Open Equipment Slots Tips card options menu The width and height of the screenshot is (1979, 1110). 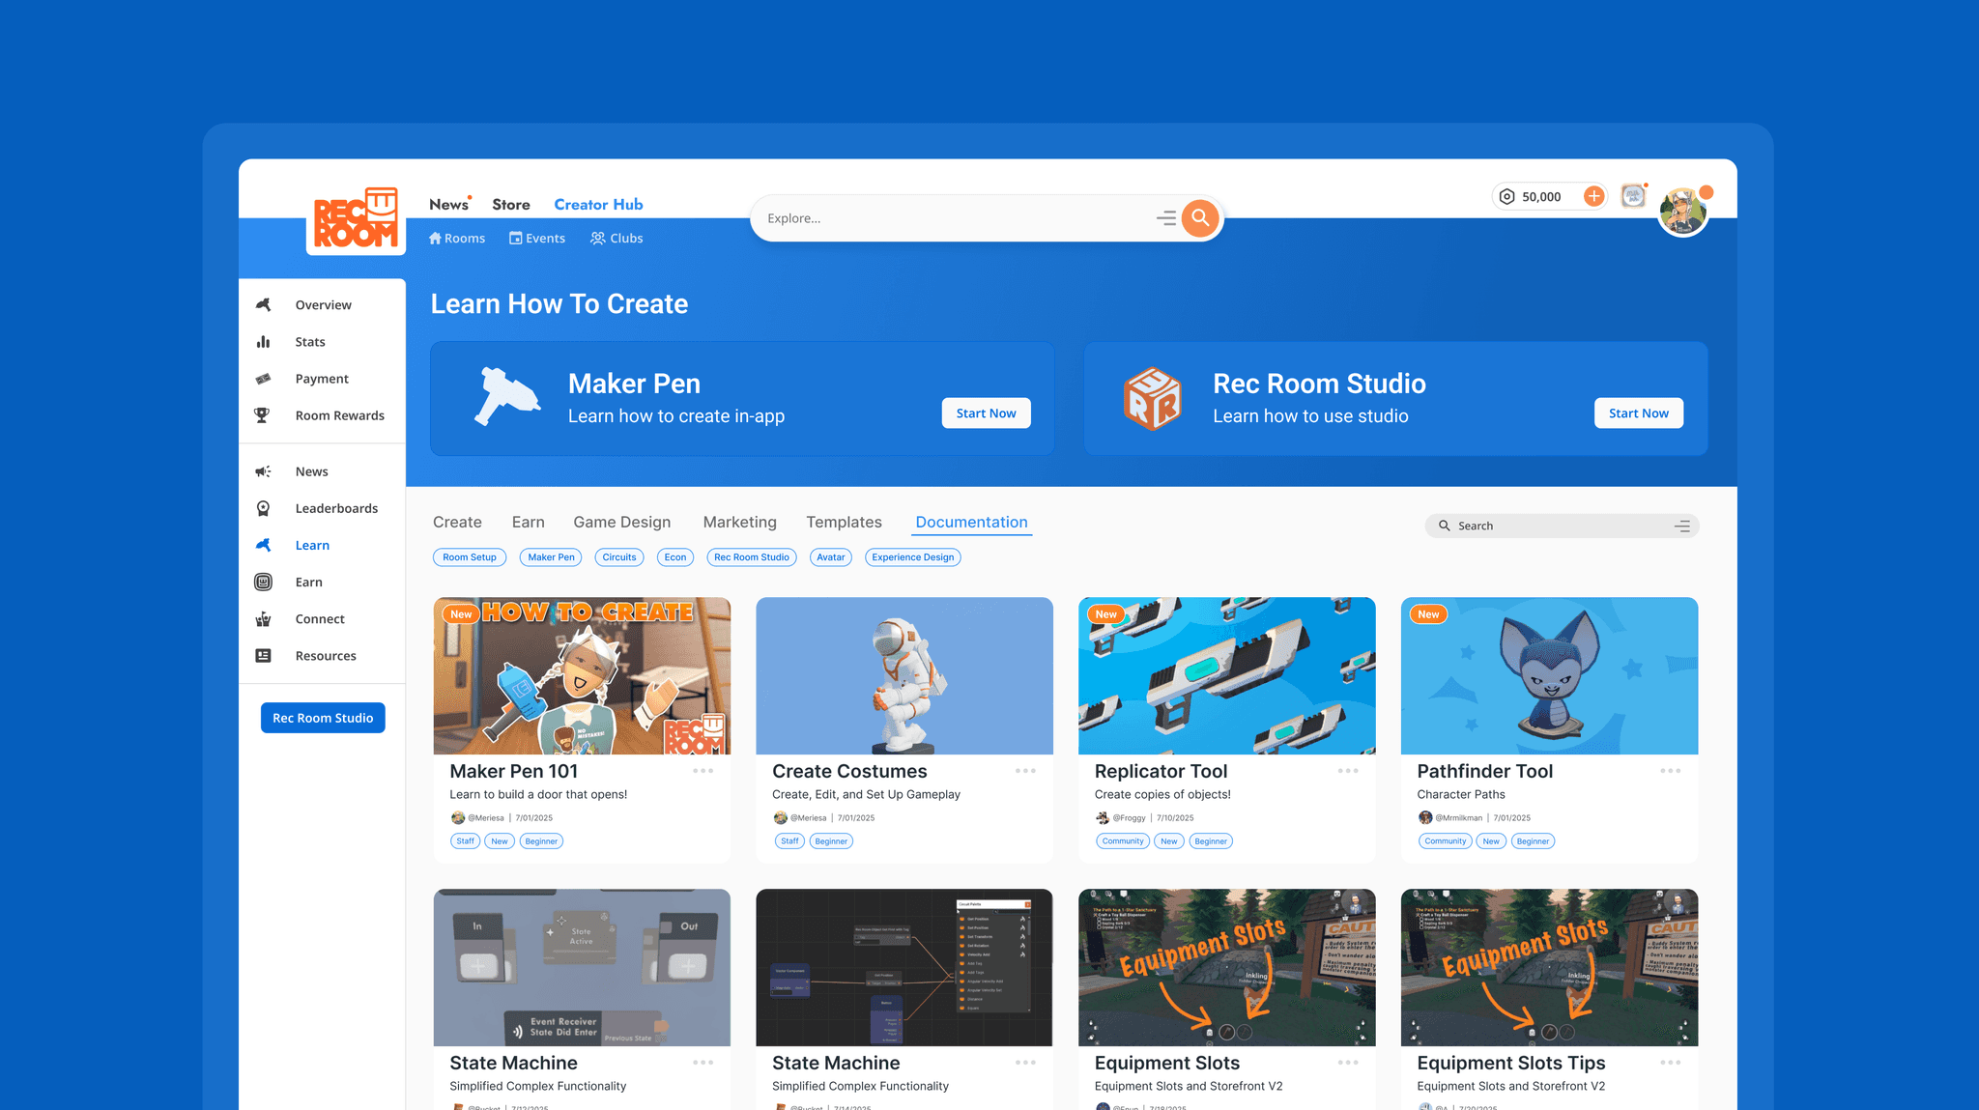click(x=1671, y=1063)
